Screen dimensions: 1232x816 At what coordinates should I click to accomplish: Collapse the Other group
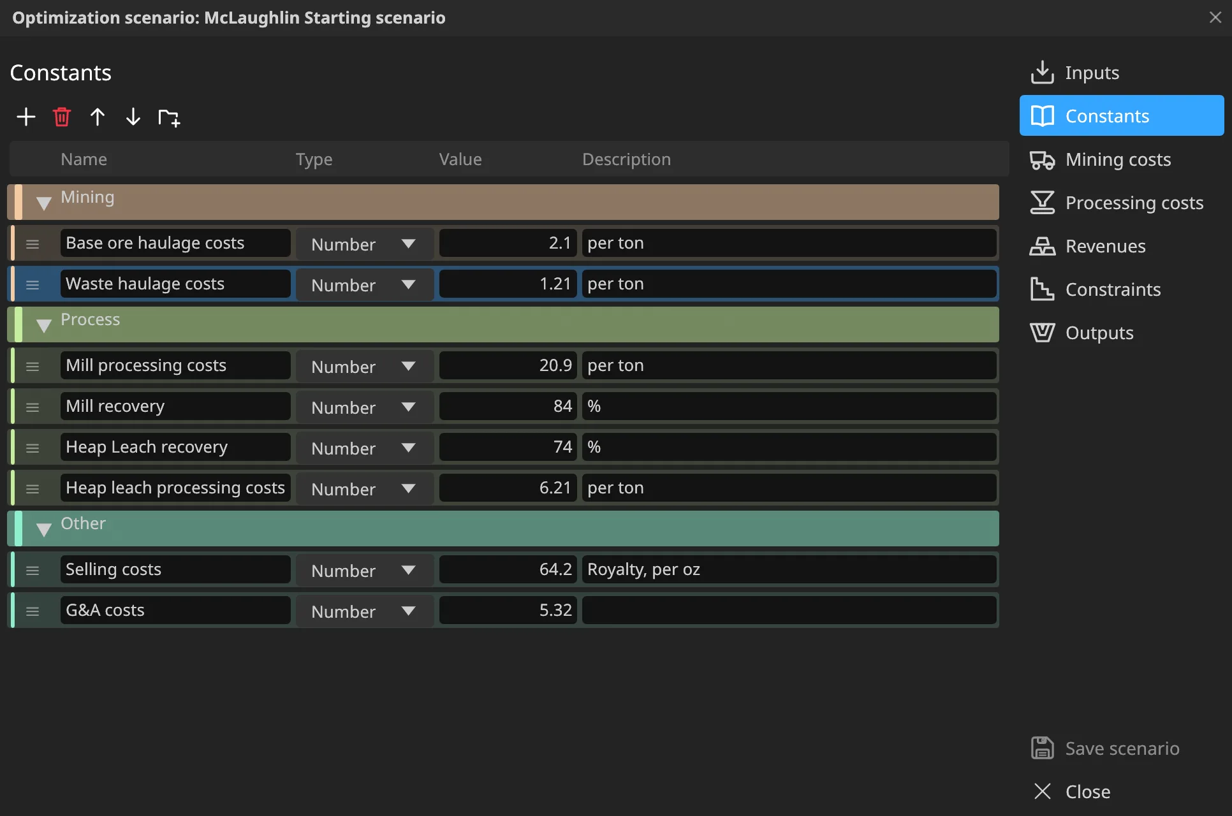click(x=43, y=530)
